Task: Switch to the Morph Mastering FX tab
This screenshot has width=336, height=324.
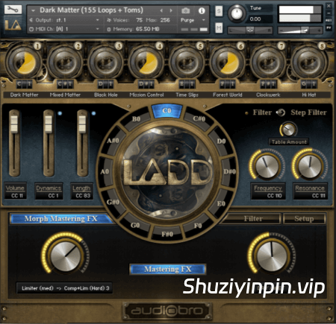Action: point(61,219)
